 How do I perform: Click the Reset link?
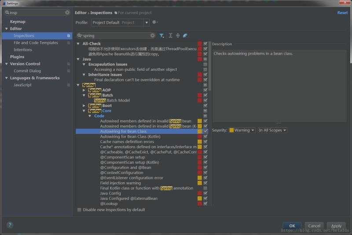(342, 13)
